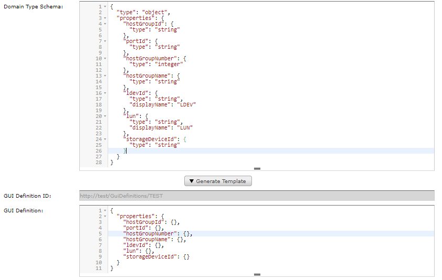Collapse the "properties" fold arrow in schema line 3
442x280 pixels.
105,18
